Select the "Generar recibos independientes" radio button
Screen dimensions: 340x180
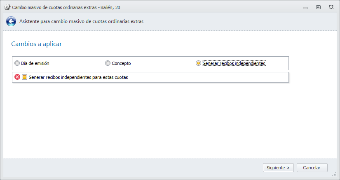pyautogui.click(x=198, y=63)
